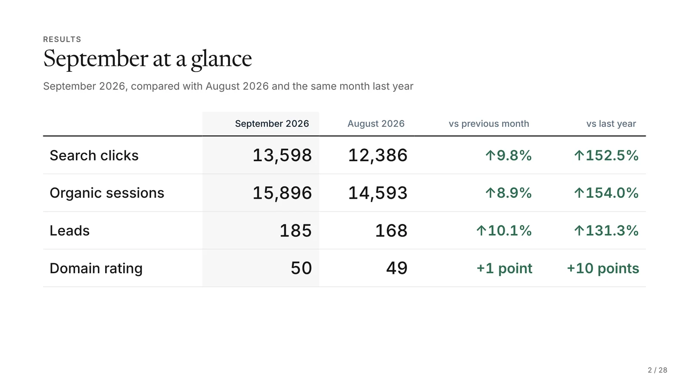The width and height of the screenshot is (689, 387).
Task: Click the up arrow beside 154.0%
Action: coord(579,193)
